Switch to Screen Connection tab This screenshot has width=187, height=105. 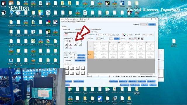tap(81, 22)
